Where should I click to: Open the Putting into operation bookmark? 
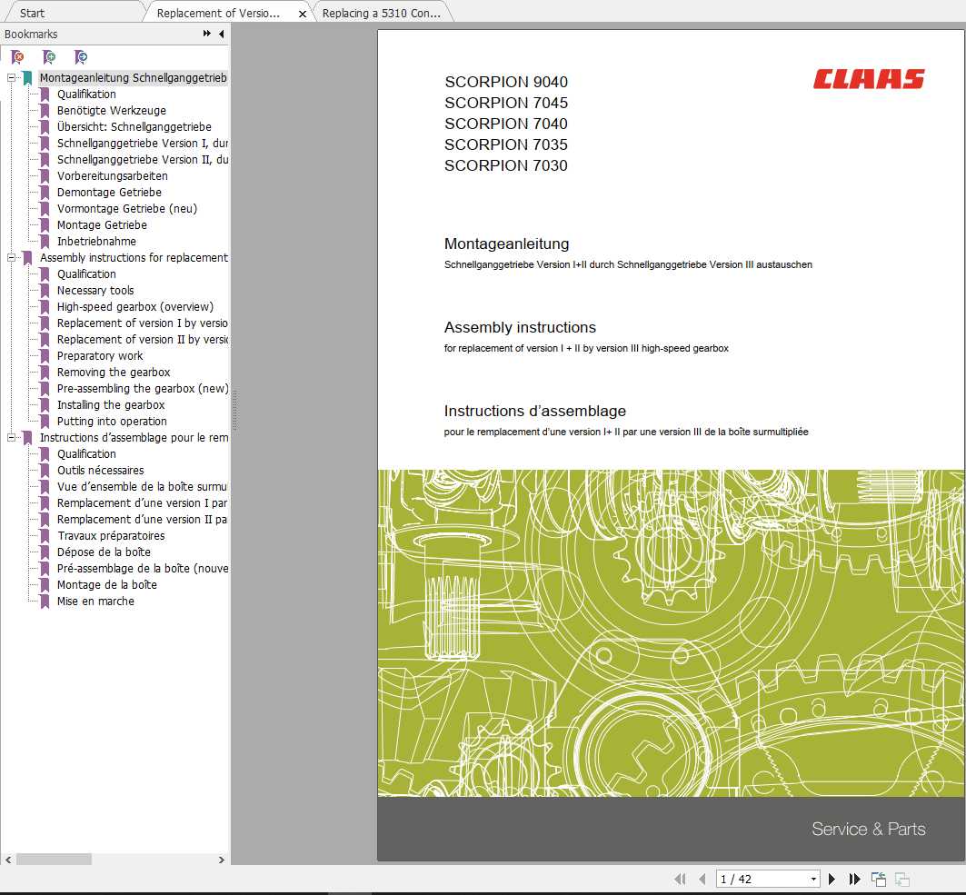click(x=112, y=422)
